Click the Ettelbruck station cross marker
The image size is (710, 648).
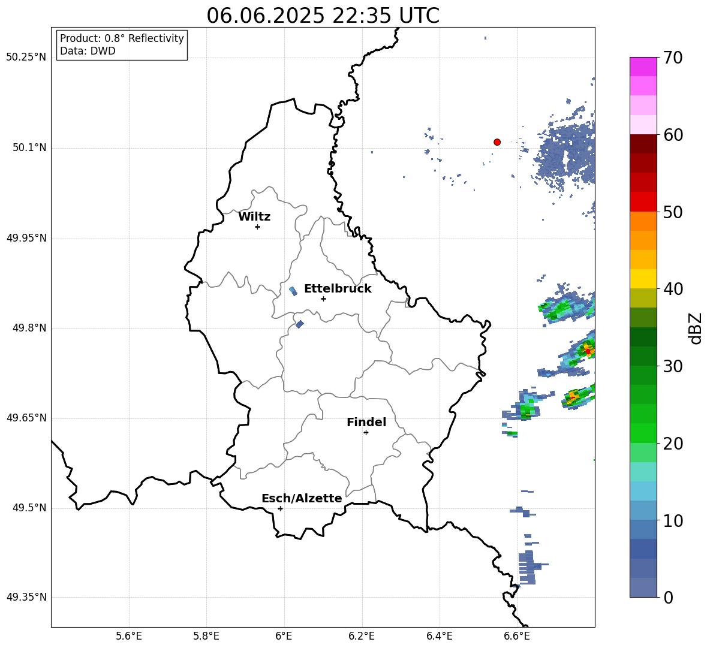point(323,299)
